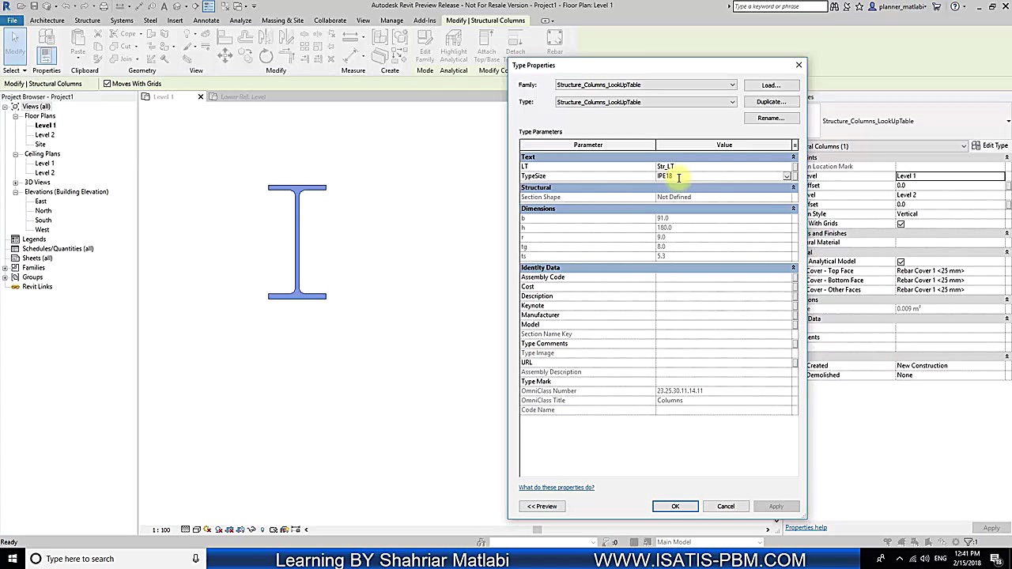Viewport: 1012px width, 569px height.
Task: Confirm with the OK button
Action: point(674,506)
